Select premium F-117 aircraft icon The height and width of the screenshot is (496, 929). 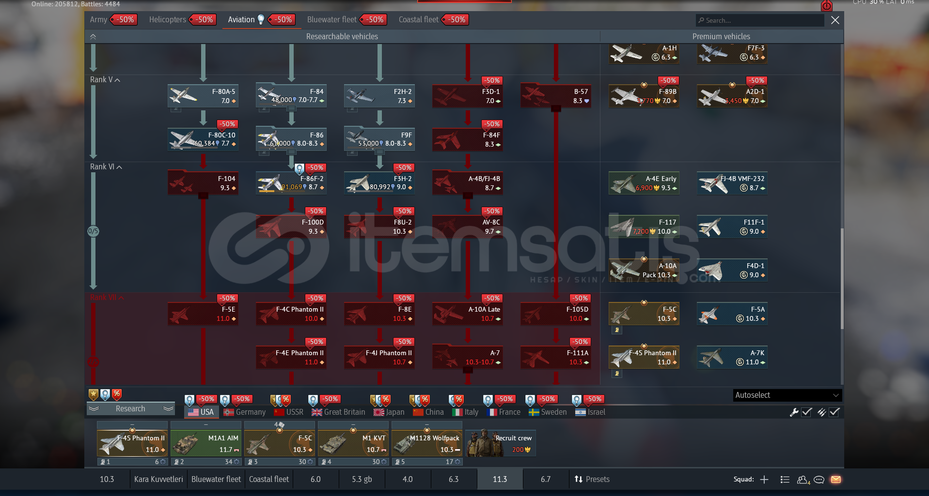644,226
